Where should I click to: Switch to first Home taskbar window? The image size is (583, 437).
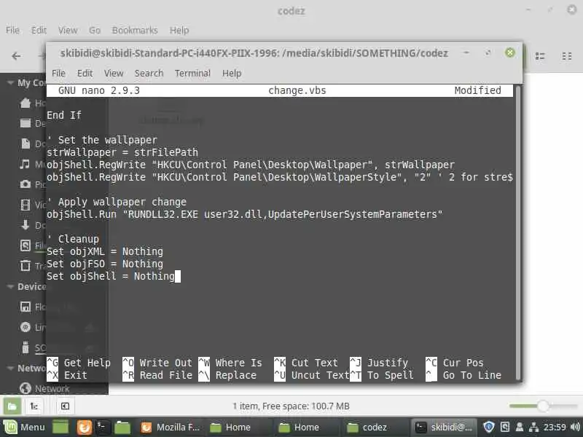click(238, 428)
